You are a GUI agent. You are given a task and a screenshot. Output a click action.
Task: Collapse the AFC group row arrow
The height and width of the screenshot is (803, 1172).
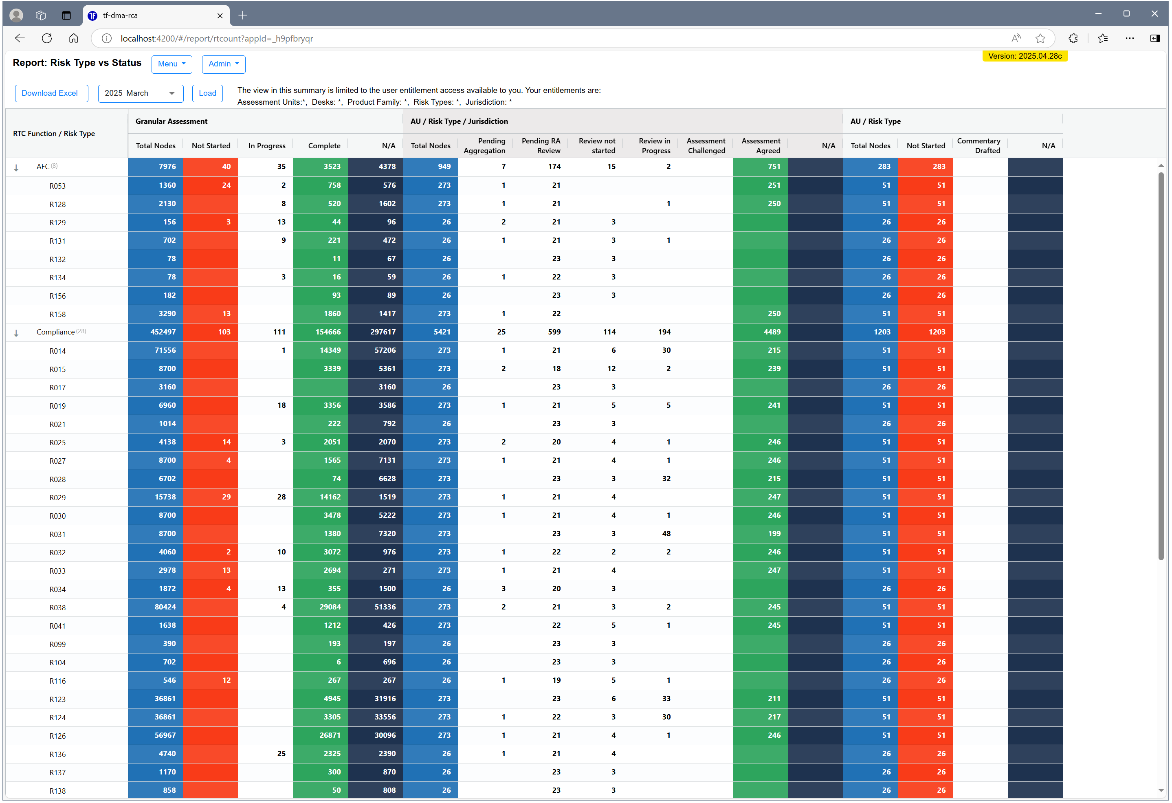pos(16,168)
